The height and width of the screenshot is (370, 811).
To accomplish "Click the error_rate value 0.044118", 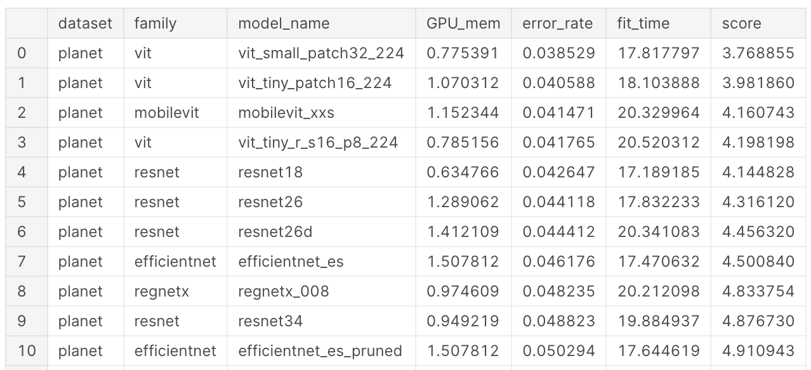I will [x=559, y=202].
